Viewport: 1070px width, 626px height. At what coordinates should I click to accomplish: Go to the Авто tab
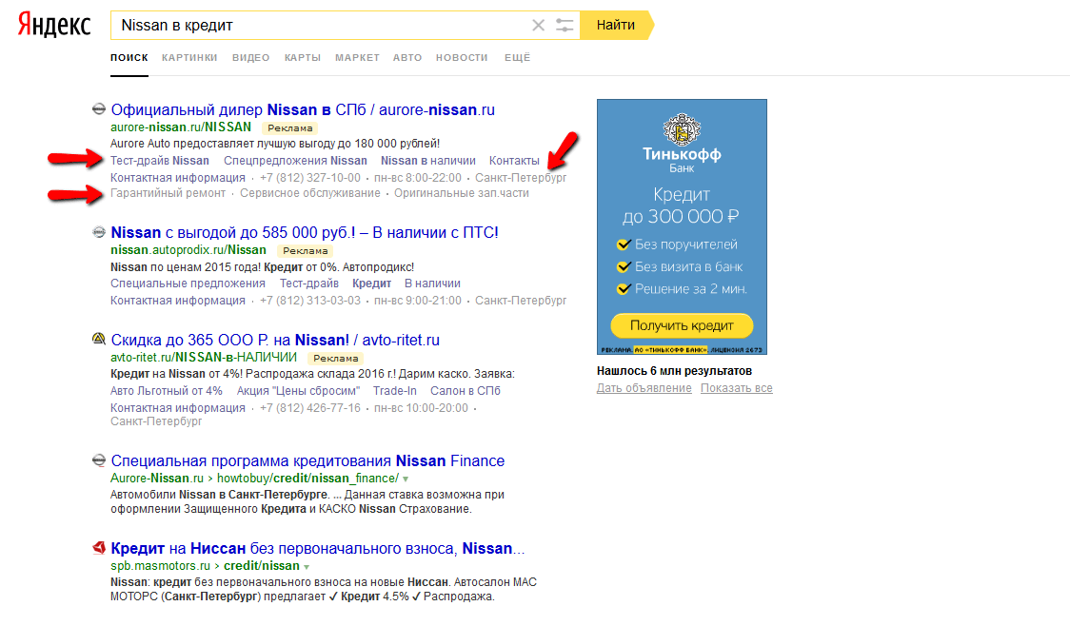[x=407, y=58]
